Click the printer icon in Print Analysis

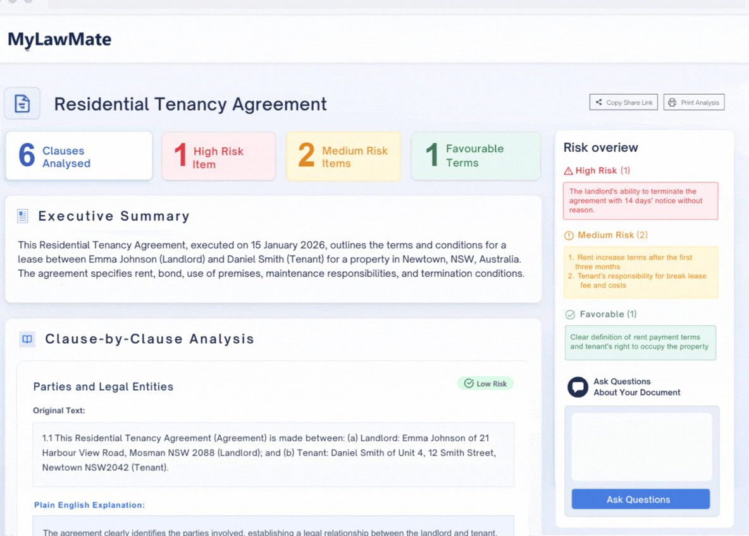[672, 102]
